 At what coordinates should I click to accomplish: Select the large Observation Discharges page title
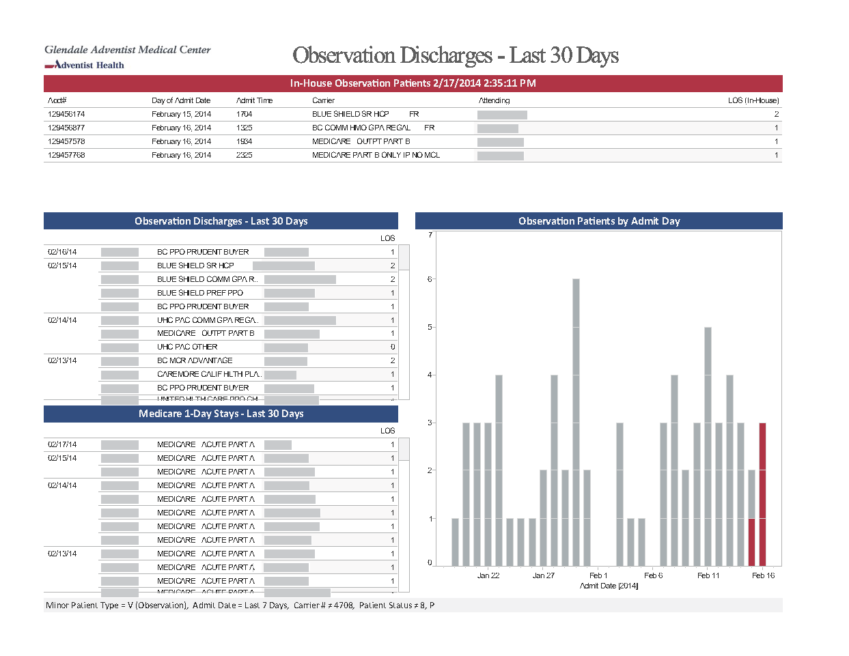click(456, 55)
